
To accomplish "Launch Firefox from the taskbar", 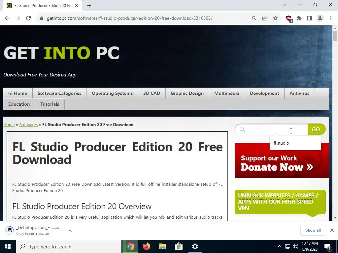I will (x=147, y=246).
